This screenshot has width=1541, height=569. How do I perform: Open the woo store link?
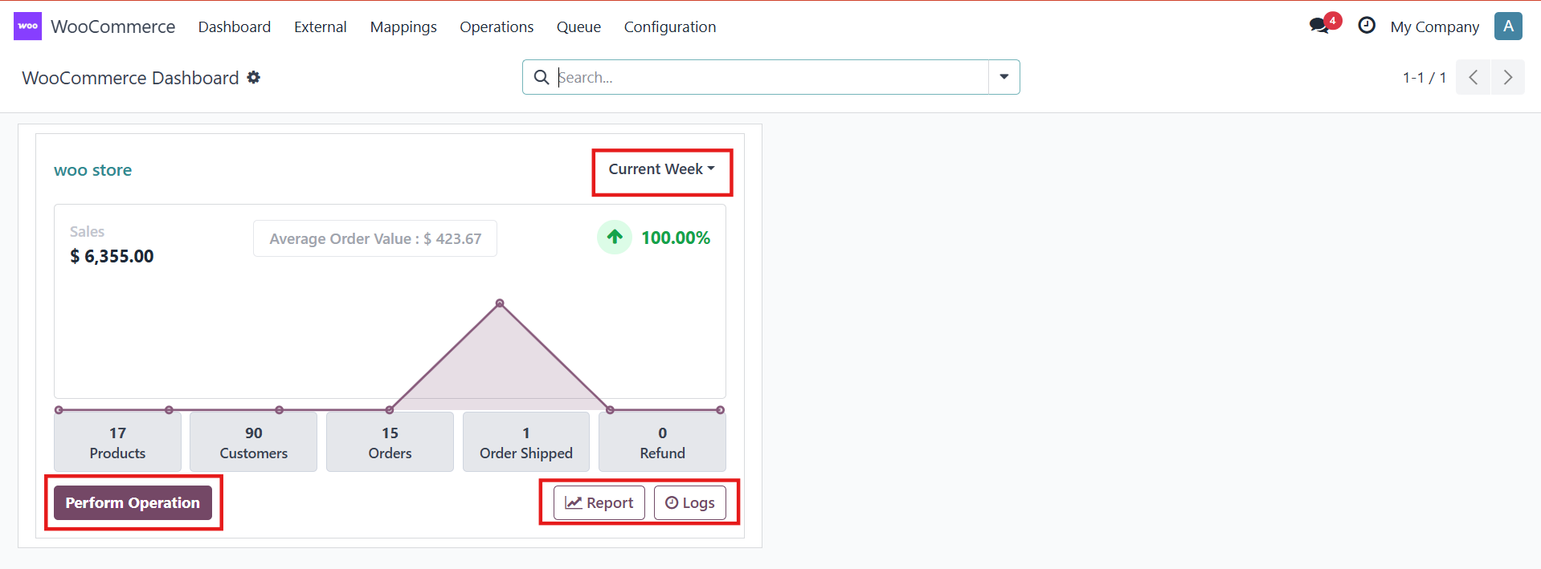93,170
